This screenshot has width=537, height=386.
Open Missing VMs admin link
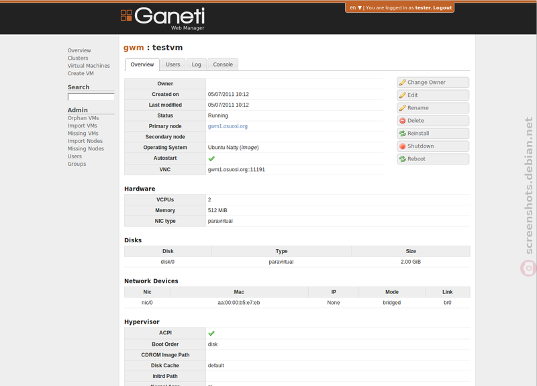pos(83,133)
